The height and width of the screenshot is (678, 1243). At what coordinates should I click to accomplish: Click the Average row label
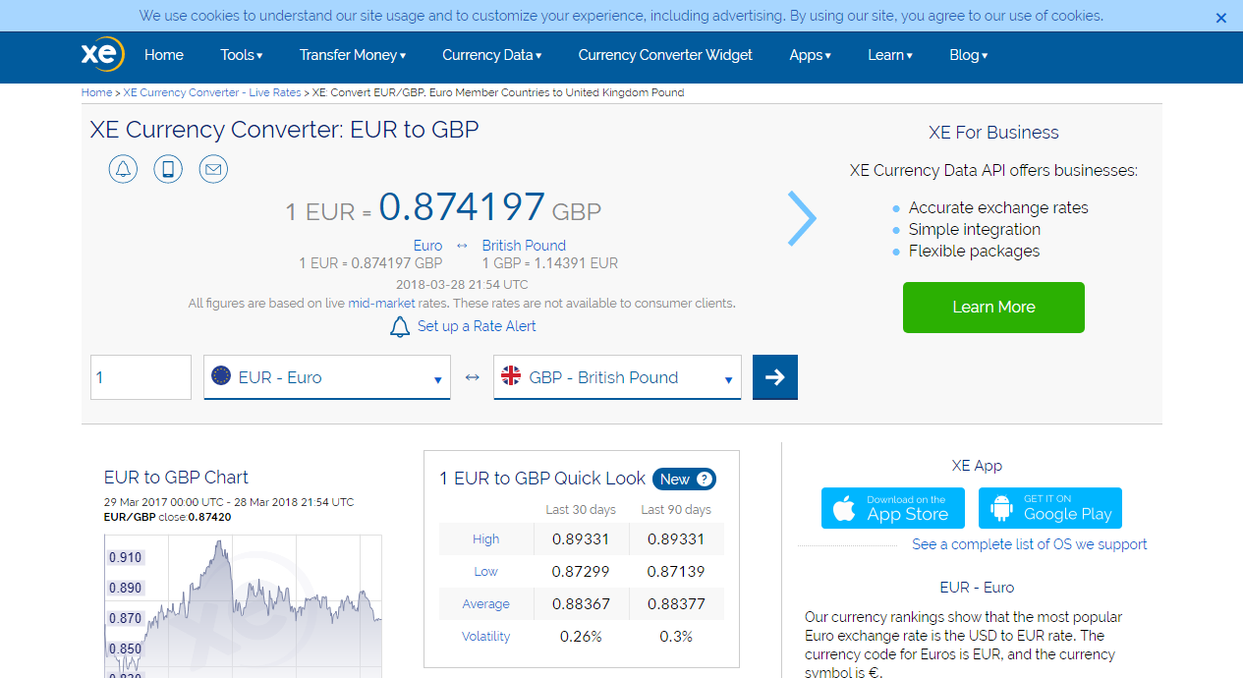coord(485,604)
